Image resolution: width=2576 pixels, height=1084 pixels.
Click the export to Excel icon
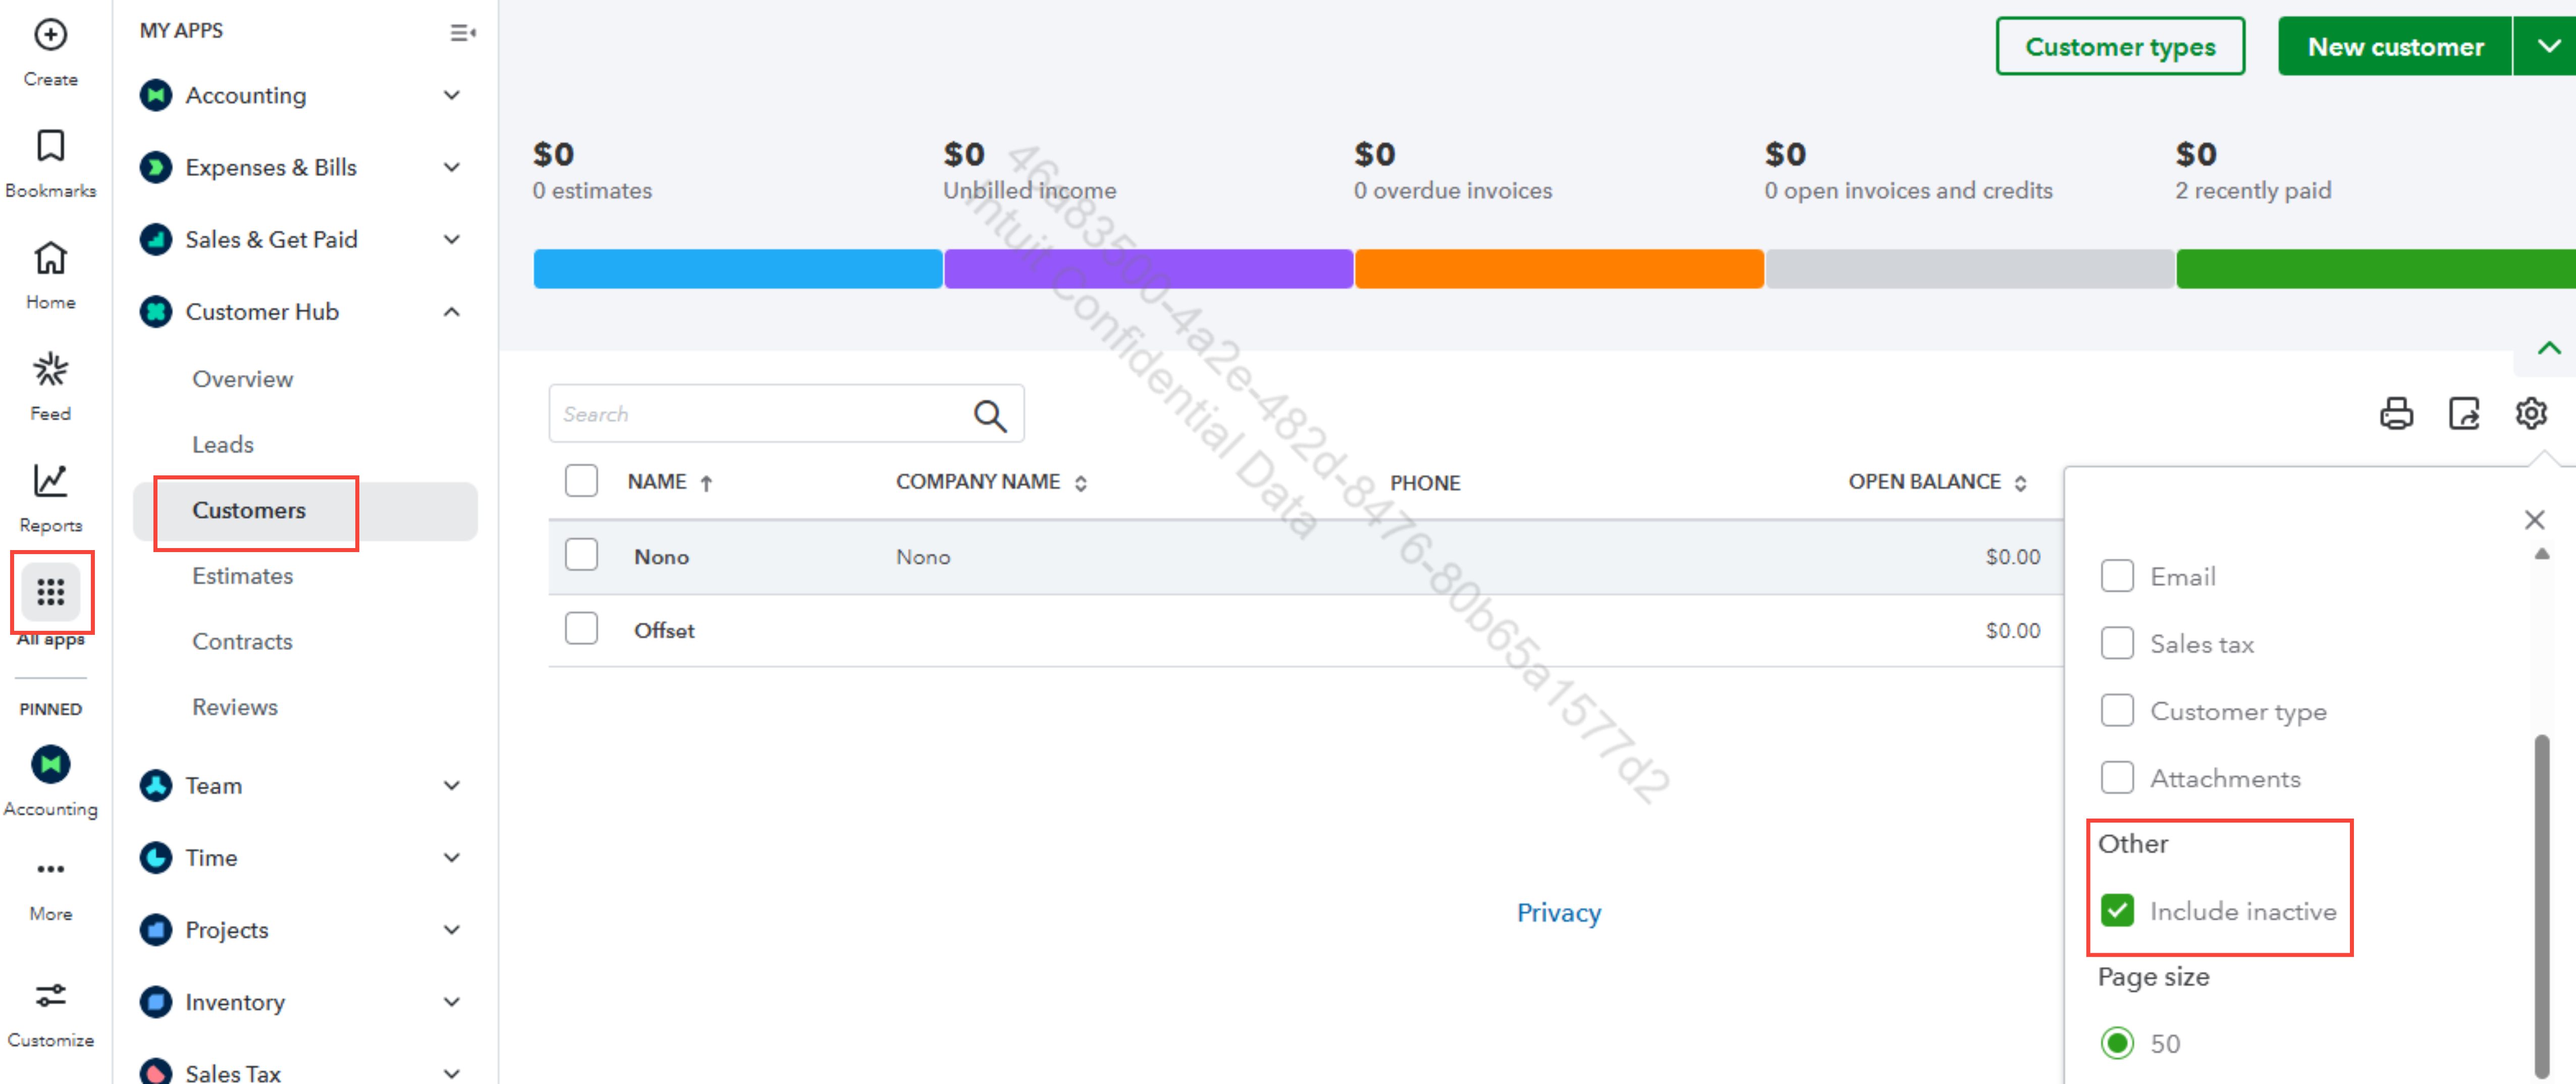pos(2463,414)
